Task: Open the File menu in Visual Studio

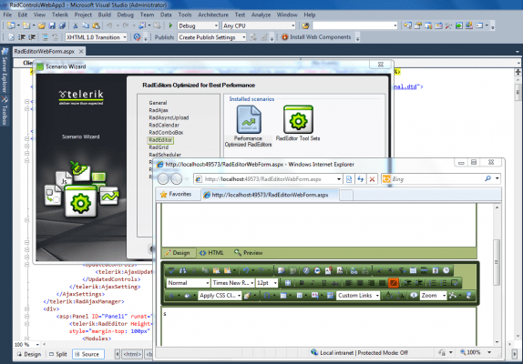Action: coord(7,15)
